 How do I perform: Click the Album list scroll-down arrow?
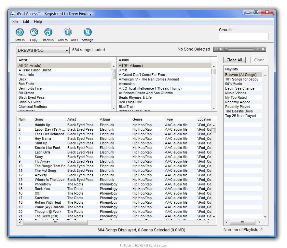coord(214,108)
